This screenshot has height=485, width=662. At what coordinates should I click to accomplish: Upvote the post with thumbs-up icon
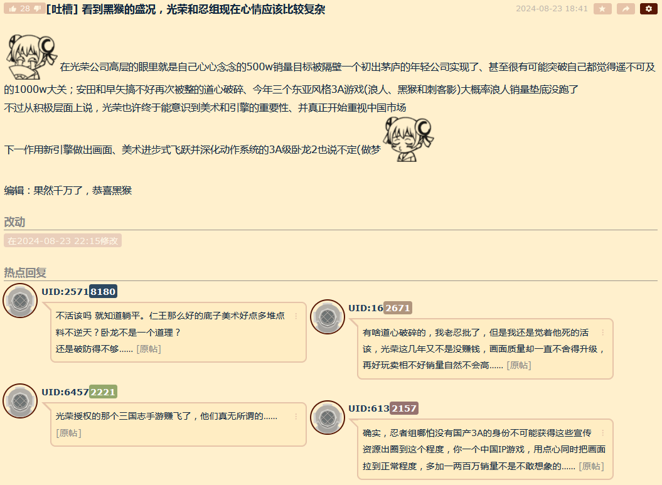(x=13, y=9)
